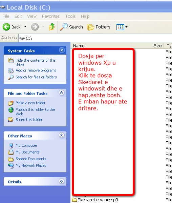Click the Publish to Web globe icon
The image size is (172, 203).
point(11,110)
